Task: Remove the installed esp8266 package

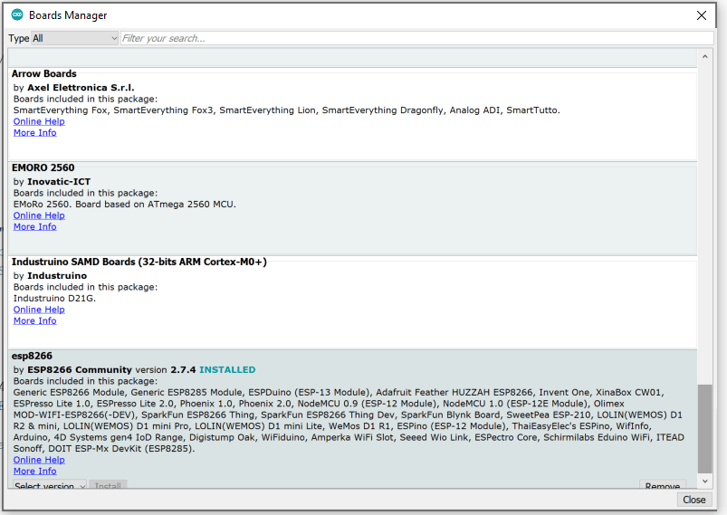Action: tap(662, 486)
